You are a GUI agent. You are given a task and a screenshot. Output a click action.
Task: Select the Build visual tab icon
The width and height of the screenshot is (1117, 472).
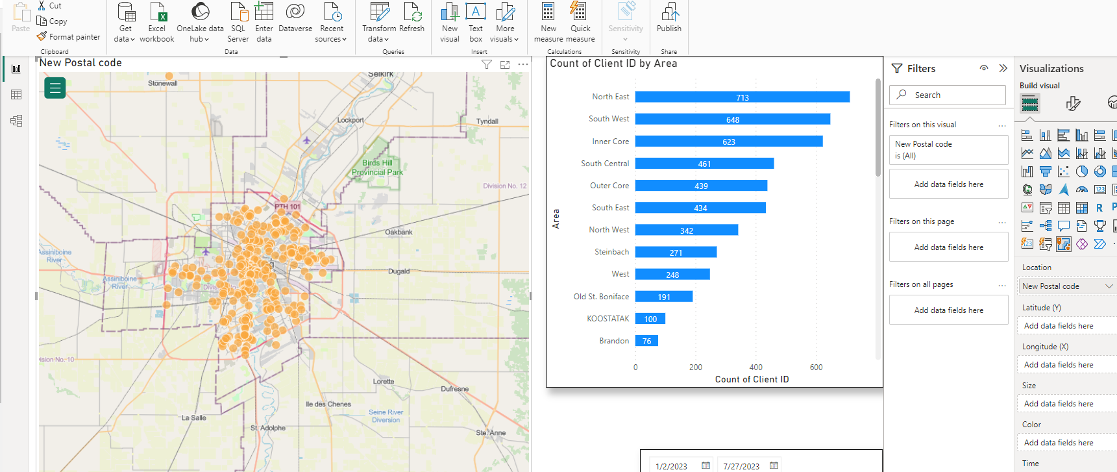pyautogui.click(x=1030, y=103)
